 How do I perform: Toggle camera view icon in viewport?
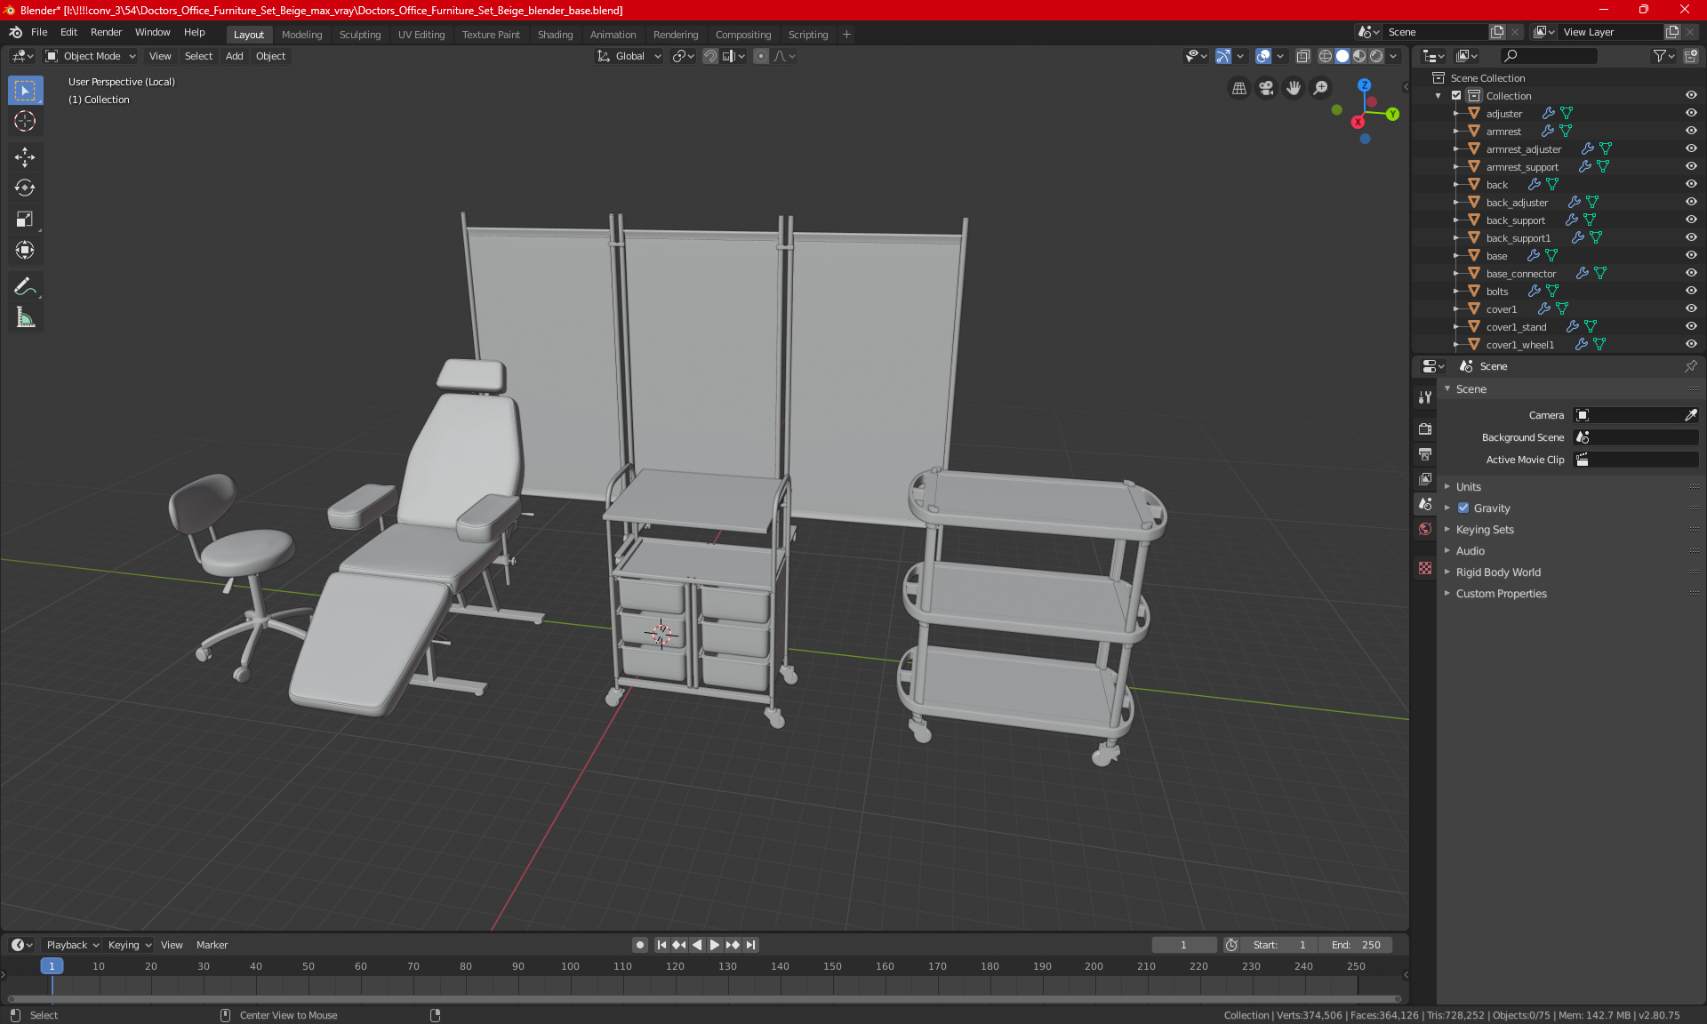[x=1266, y=88]
